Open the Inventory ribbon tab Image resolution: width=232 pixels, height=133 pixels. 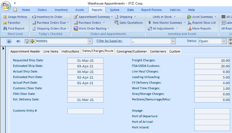coord(61,10)
